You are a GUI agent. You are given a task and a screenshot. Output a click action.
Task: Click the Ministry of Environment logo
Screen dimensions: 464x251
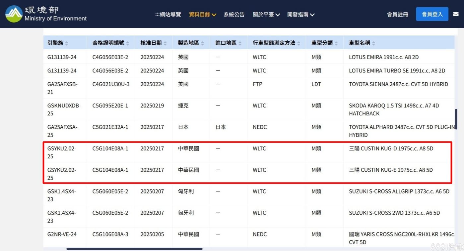pyautogui.click(x=46, y=14)
